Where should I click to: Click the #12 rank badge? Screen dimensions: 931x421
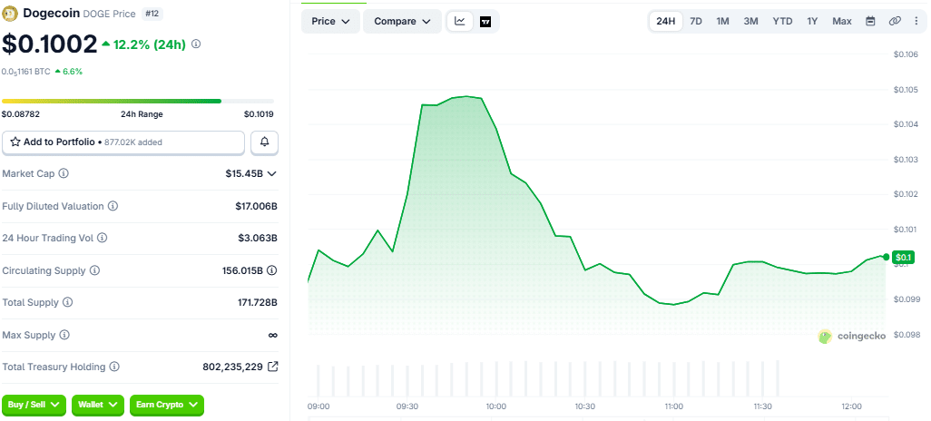pos(152,14)
